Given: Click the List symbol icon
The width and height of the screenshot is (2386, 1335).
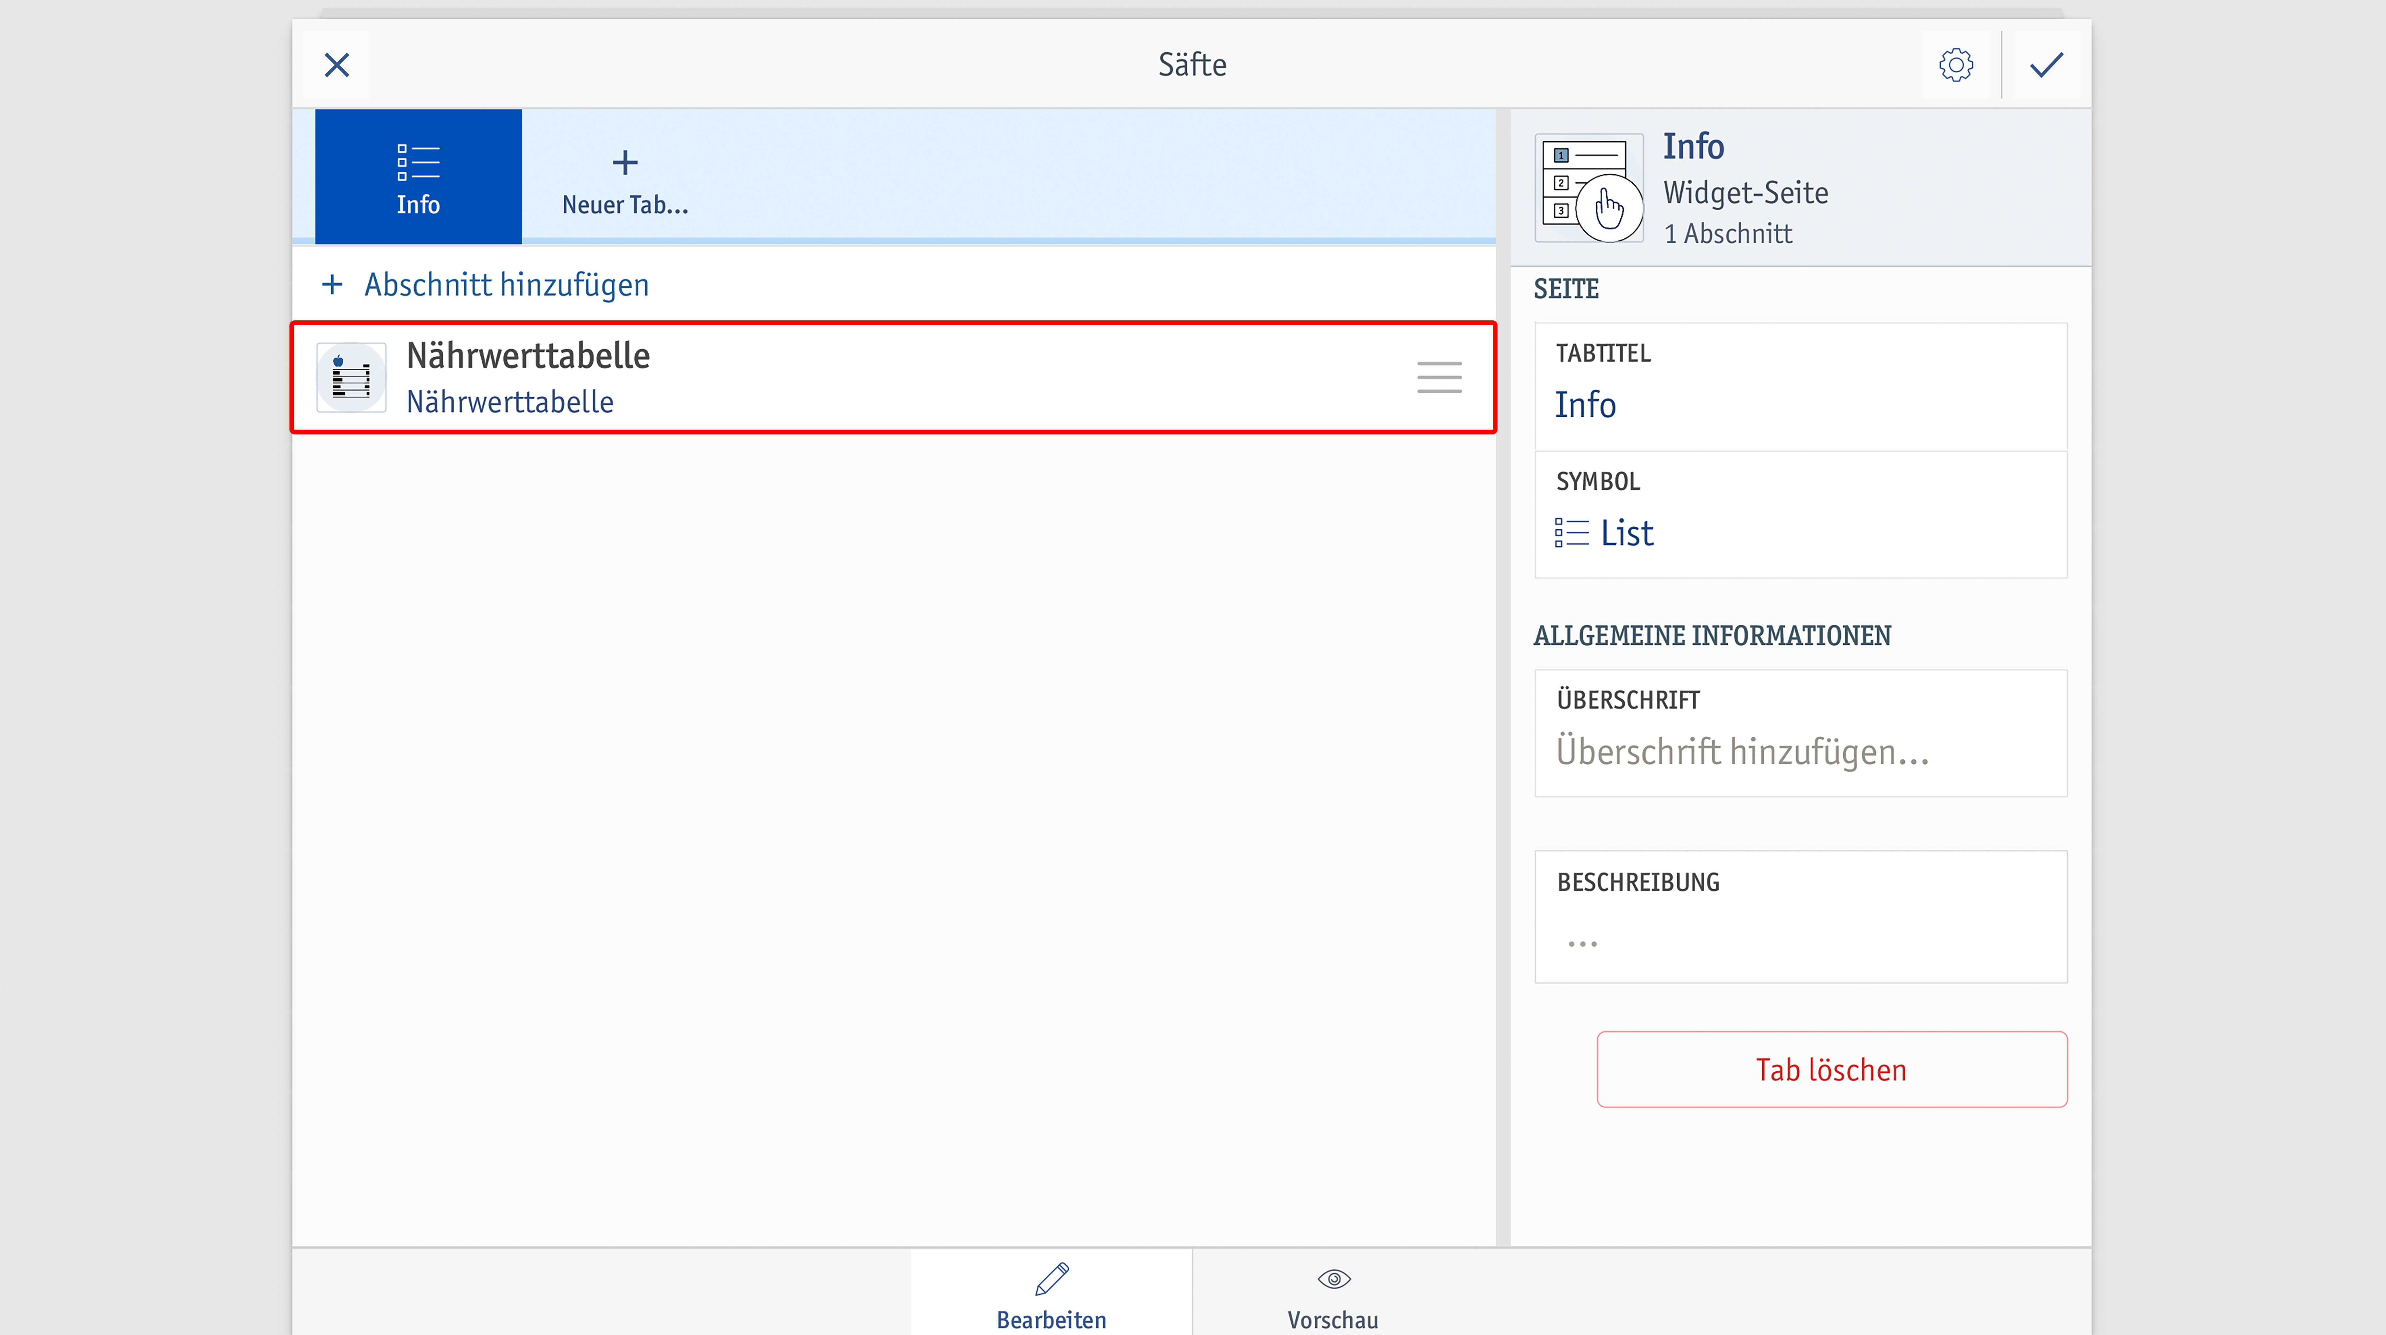Looking at the screenshot, I should [1572, 533].
